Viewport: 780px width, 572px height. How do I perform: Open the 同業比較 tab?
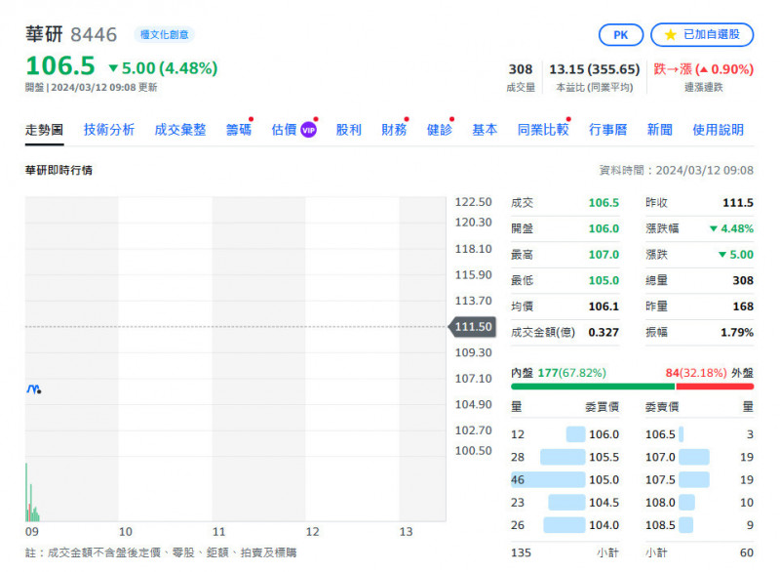pyautogui.click(x=543, y=130)
